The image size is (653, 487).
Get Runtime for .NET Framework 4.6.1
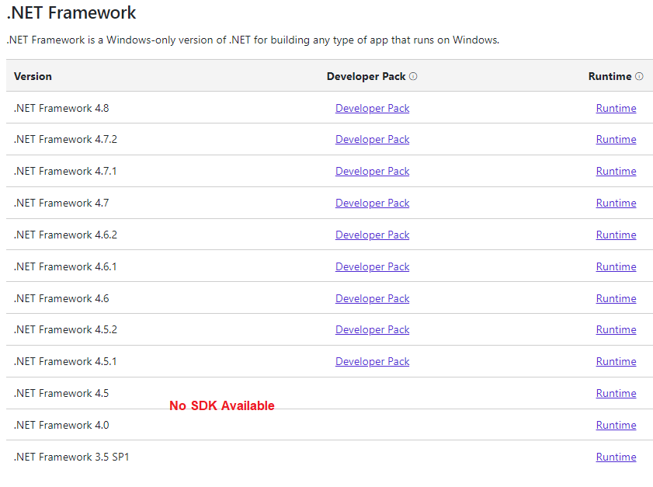point(616,266)
